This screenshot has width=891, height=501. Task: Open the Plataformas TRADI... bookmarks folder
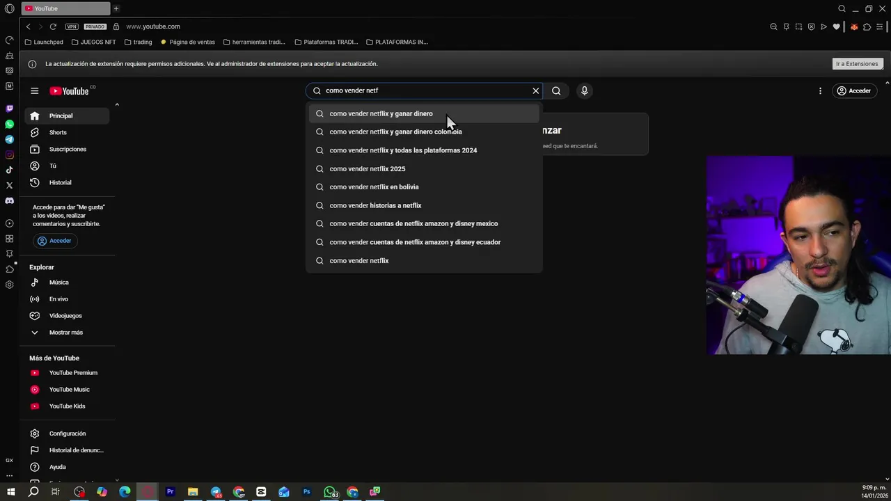point(326,42)
